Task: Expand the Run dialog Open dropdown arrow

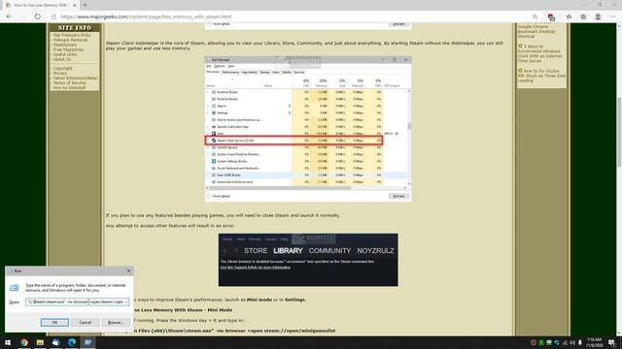Action: point(126,301)
